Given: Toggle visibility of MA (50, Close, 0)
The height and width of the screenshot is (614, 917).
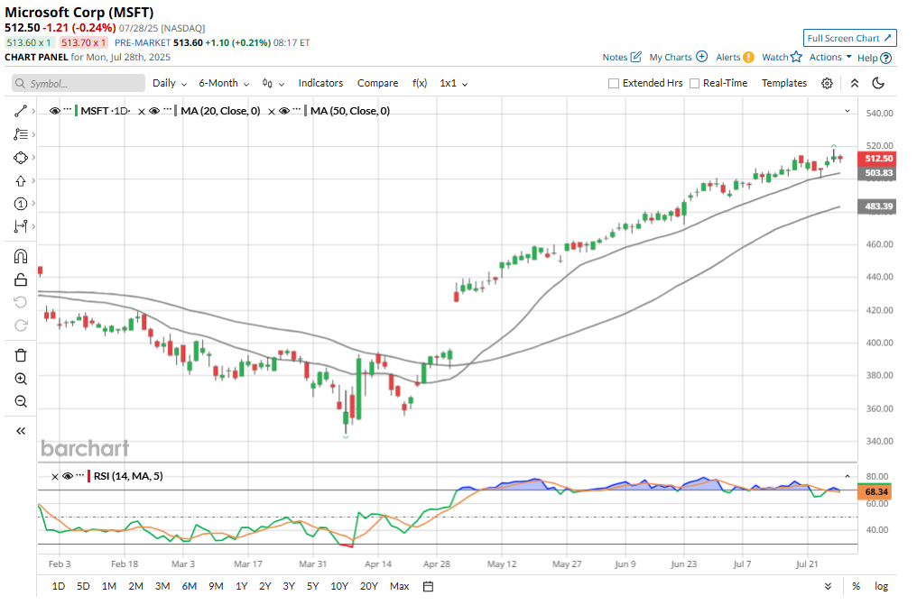Looking at the screenshot, I should pos(284,110).
